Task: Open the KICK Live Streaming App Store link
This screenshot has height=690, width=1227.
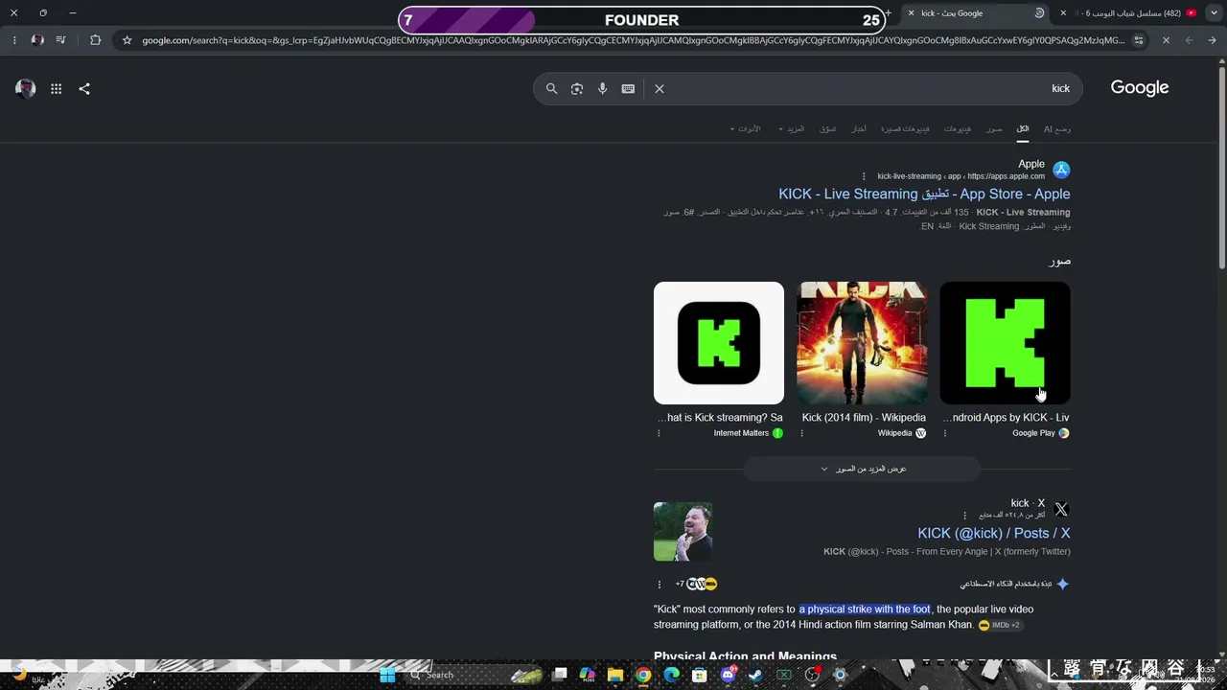Action: coord(924,194)
